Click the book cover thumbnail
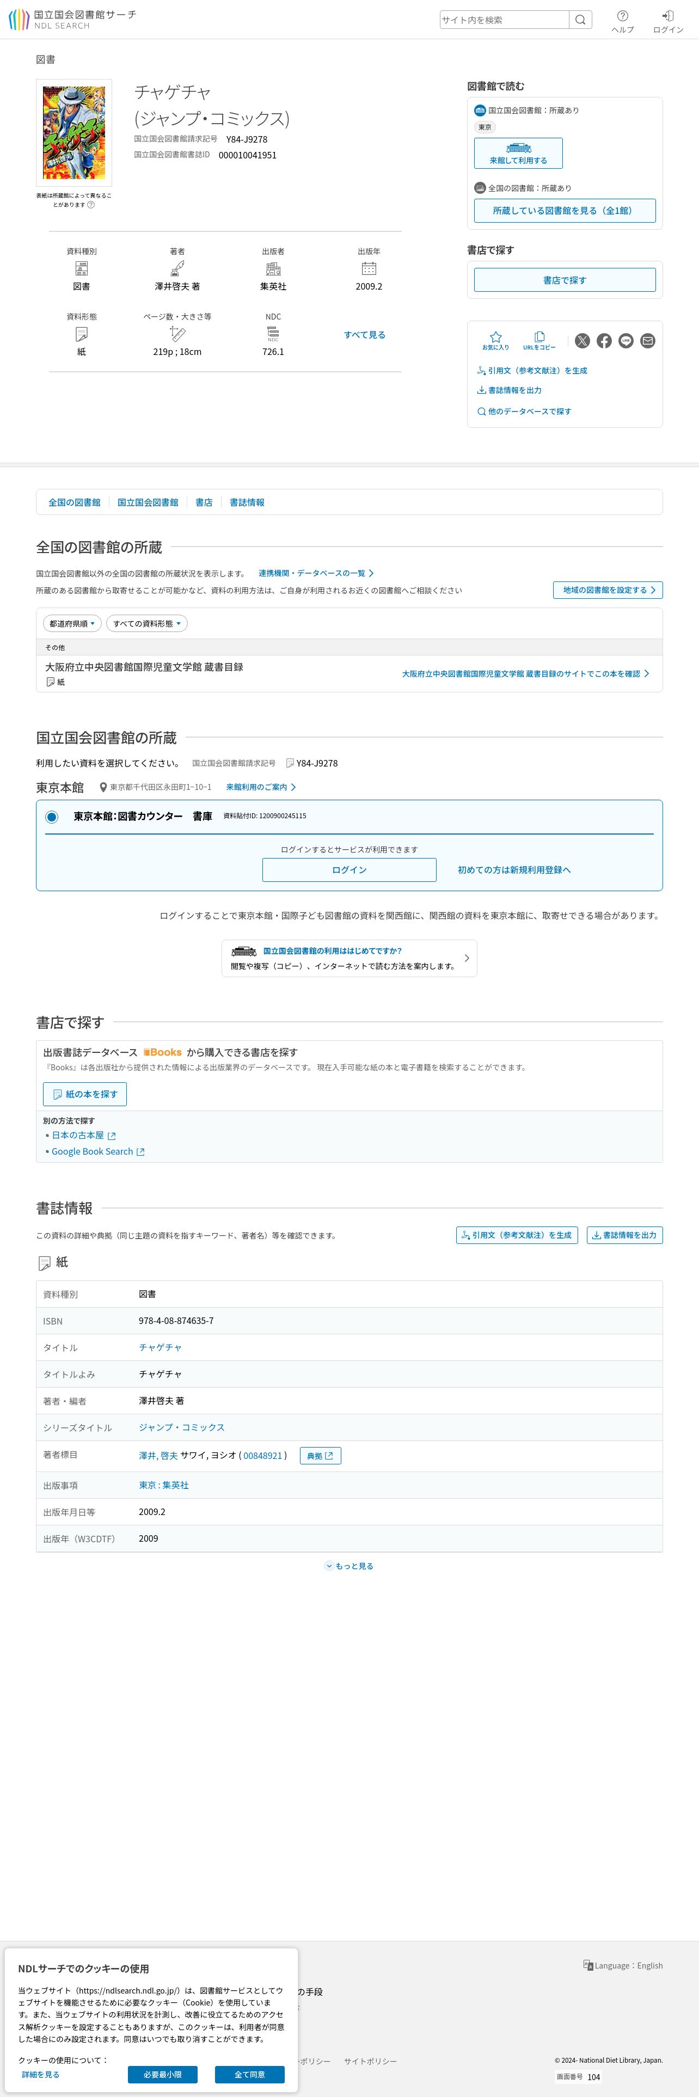 (74, 133)
